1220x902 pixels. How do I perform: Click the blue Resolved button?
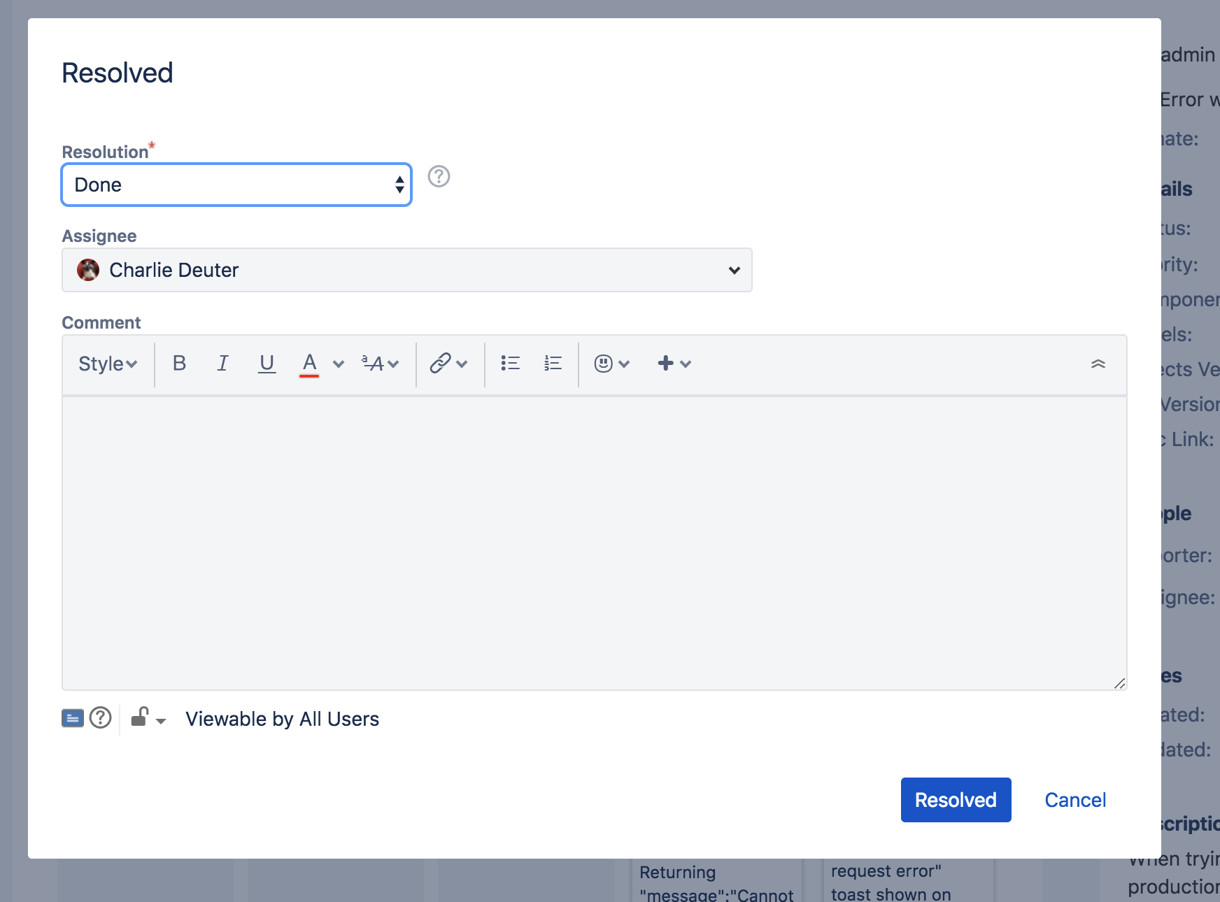(956, 800)
